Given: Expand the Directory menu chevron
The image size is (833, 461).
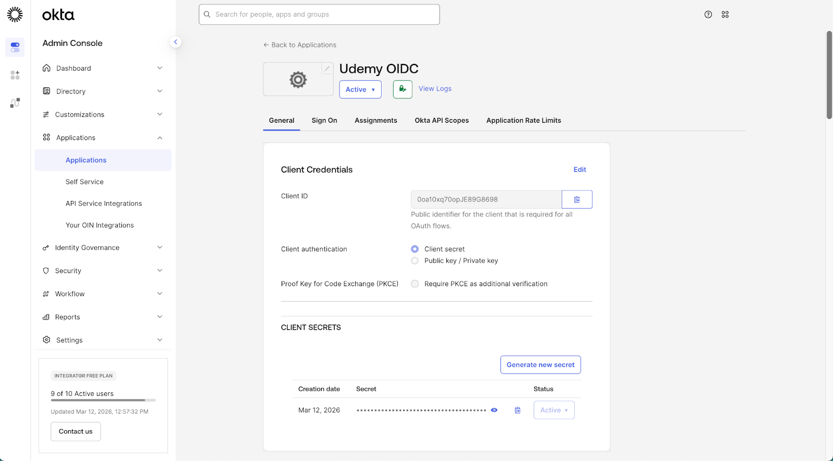Looking at the screenshot, I should [x=160, y=91].
